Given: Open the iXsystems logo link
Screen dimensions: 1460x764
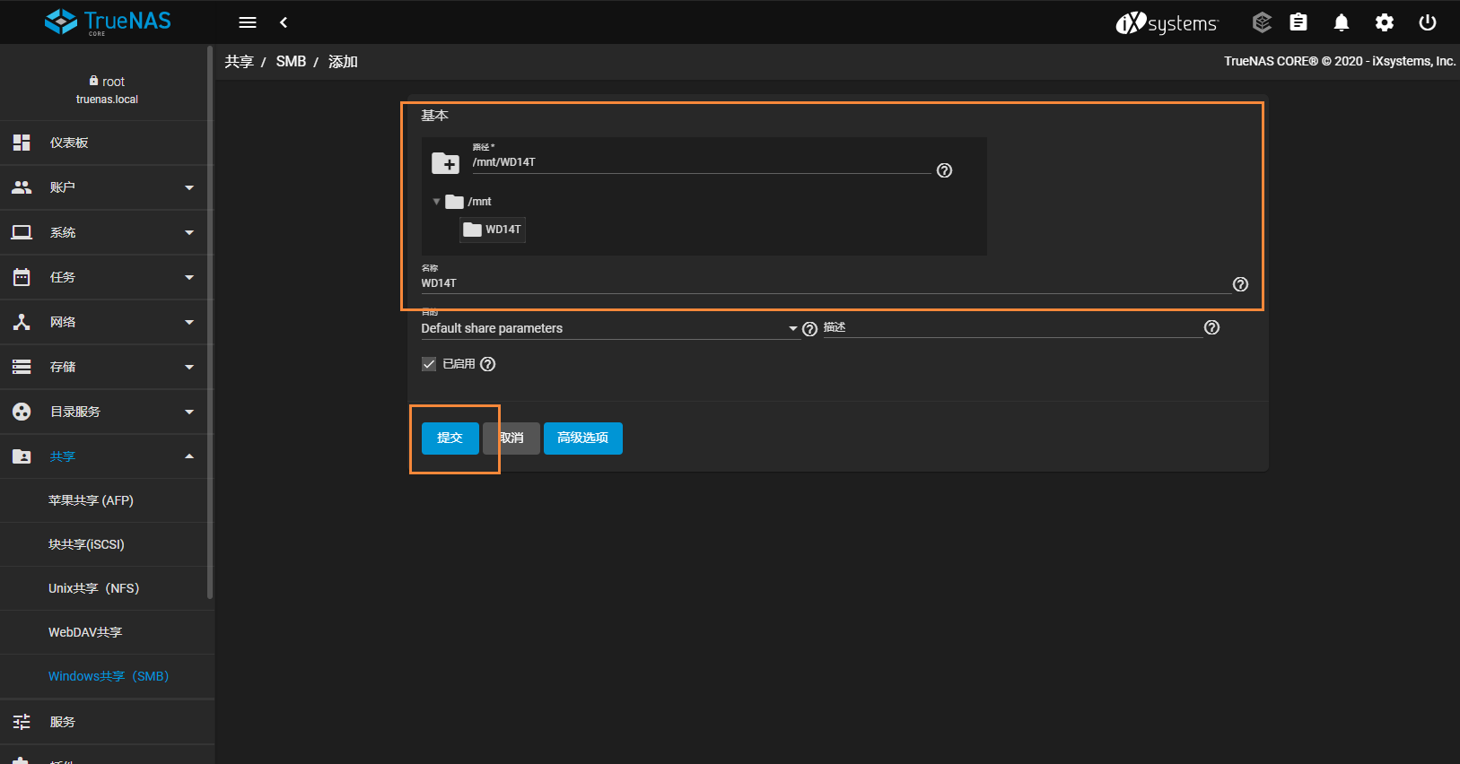Looking at the screenshot, I should (x=1167, y=22).
